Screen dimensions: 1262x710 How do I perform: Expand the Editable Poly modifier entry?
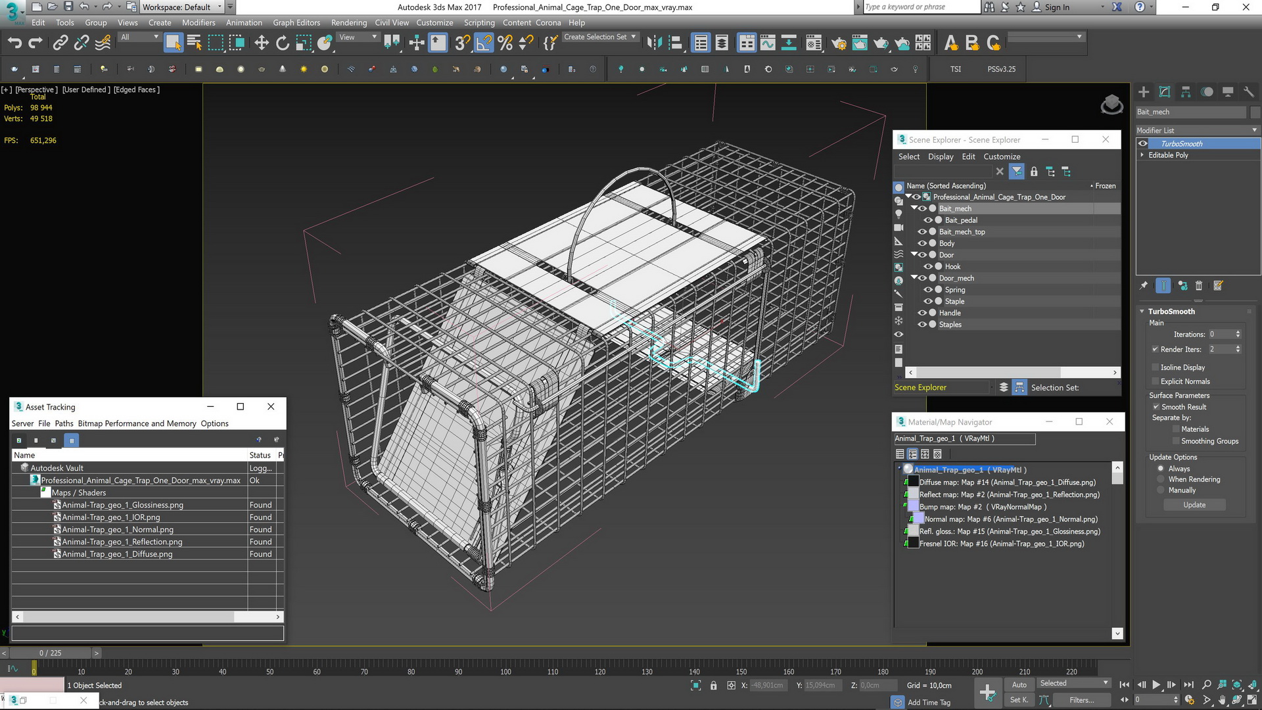1142,155
